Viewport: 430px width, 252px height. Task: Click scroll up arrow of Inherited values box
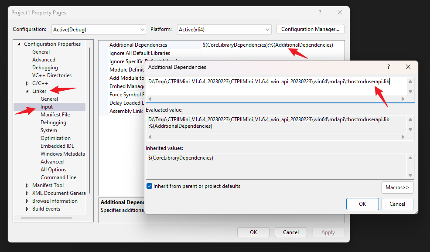coord(410,158)
